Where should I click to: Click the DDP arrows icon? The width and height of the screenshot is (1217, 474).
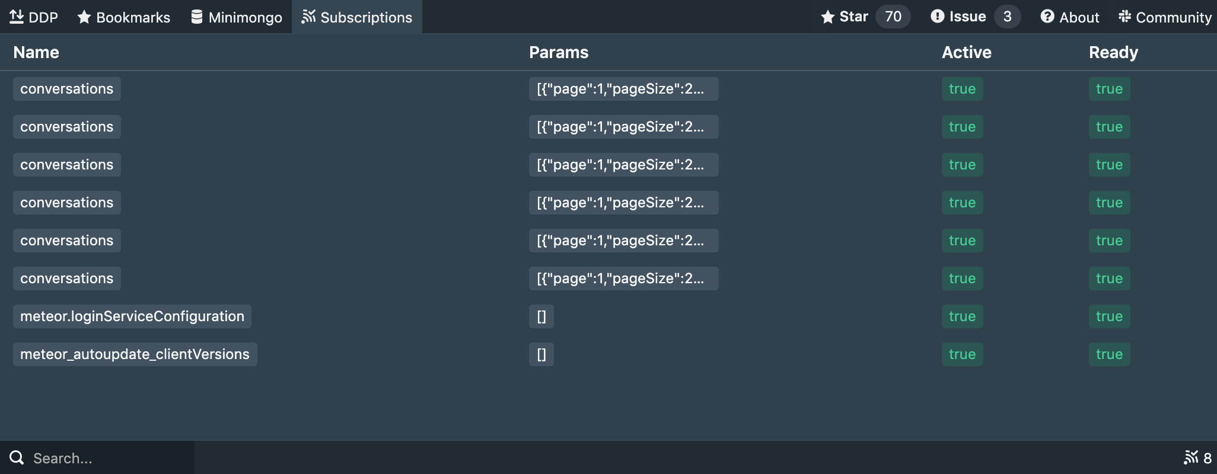coord(17,17)
